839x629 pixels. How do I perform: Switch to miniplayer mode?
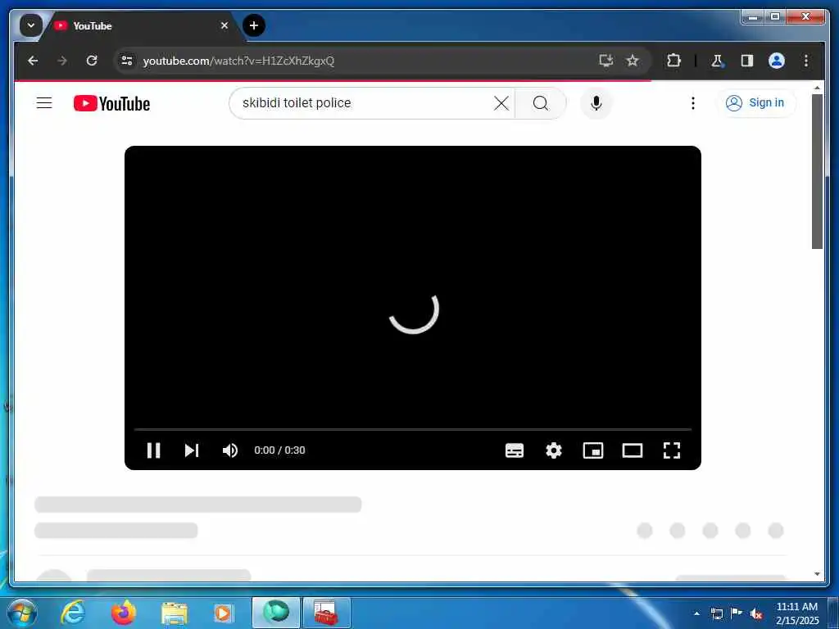(x=593, y=450)
